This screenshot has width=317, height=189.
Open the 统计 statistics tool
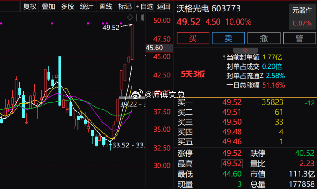click(87, 6)
